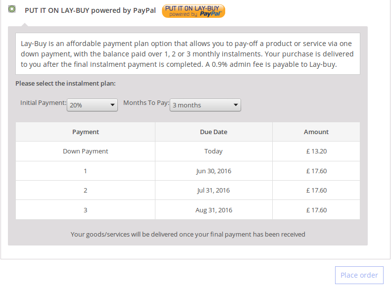The width and height of the screenshot is (391, 294).
Task: Click the Due Date column header
Action: click(214, 132)
